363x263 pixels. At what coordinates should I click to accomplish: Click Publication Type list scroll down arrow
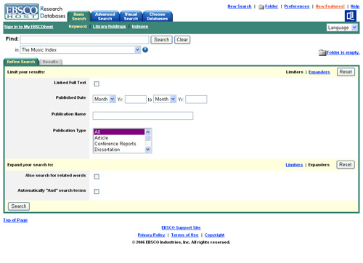pos(148,150)
